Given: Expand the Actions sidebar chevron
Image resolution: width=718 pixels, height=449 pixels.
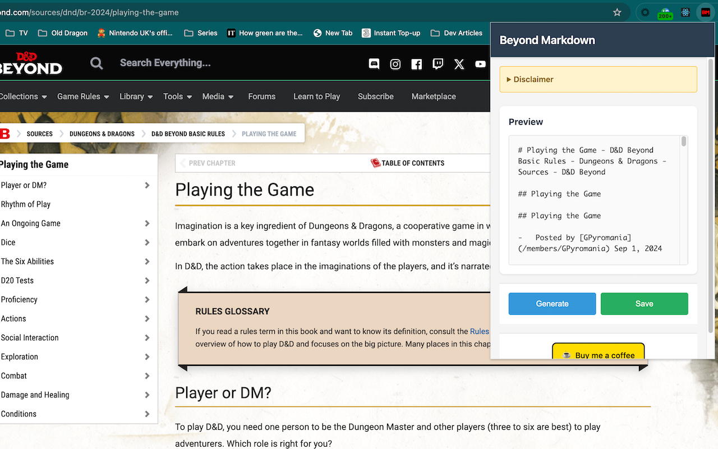Looking at the screenshot, I should click(x=147, y=319).
